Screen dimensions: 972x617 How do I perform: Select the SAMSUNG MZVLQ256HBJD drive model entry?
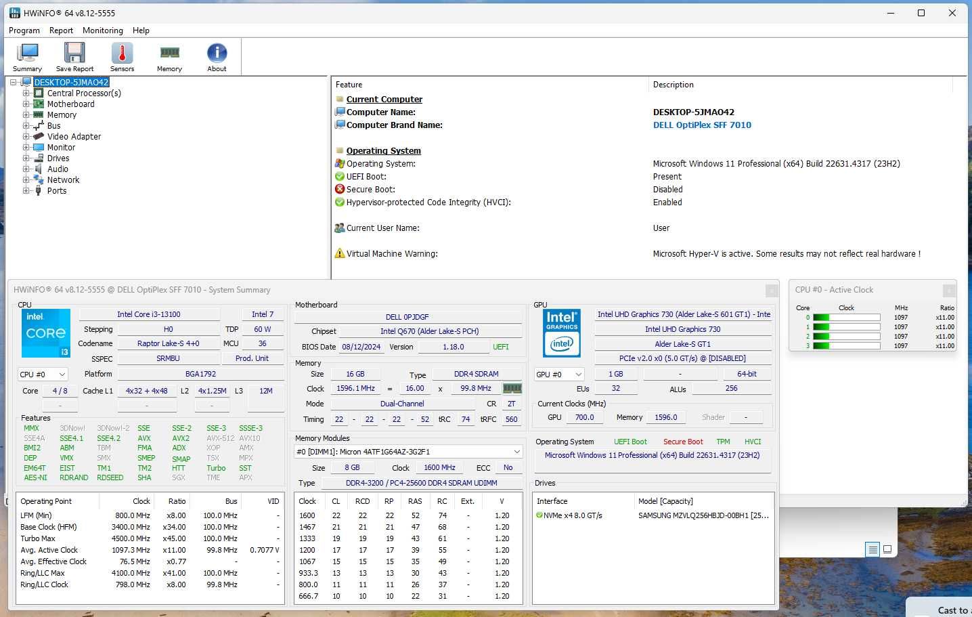click(703, 515)
